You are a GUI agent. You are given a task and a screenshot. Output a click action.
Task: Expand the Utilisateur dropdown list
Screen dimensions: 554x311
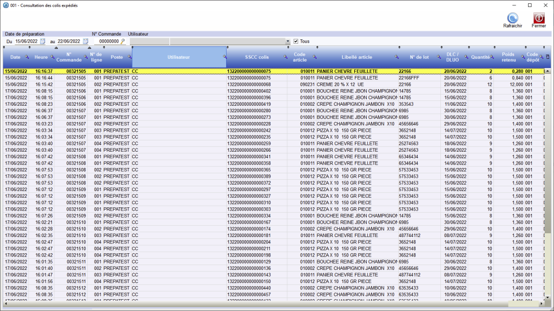(288, 41)
